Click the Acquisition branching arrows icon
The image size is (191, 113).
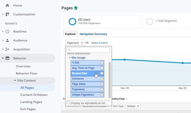click(x=7, y=49)
